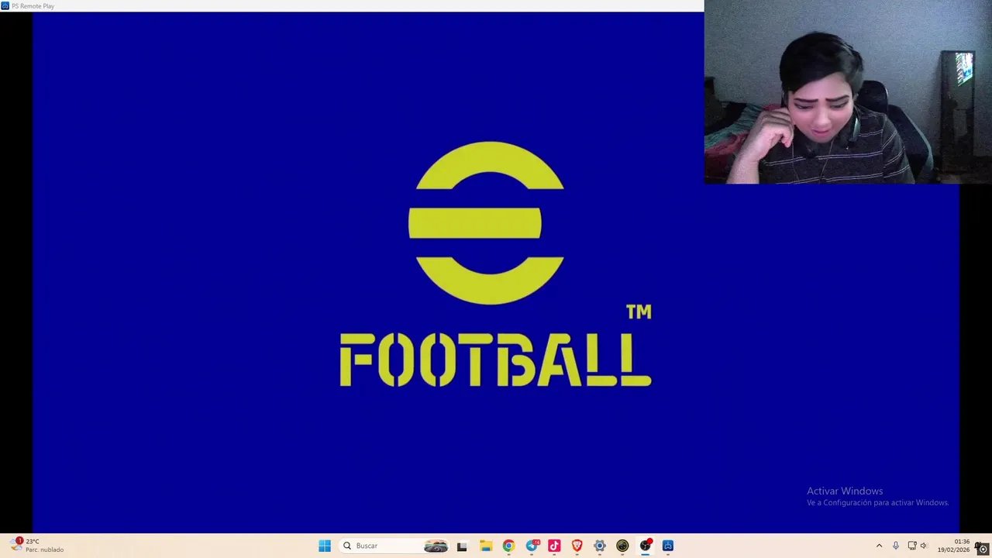
Task: Open the weather widget showing 23°C
Action: pyautogui.click(x=37, y=546)
